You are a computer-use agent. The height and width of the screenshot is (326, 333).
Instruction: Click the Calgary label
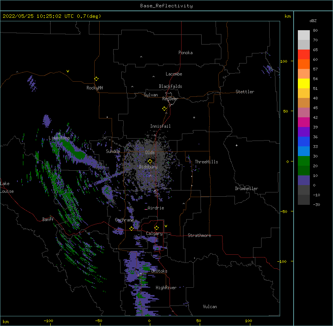pos(154,233)
